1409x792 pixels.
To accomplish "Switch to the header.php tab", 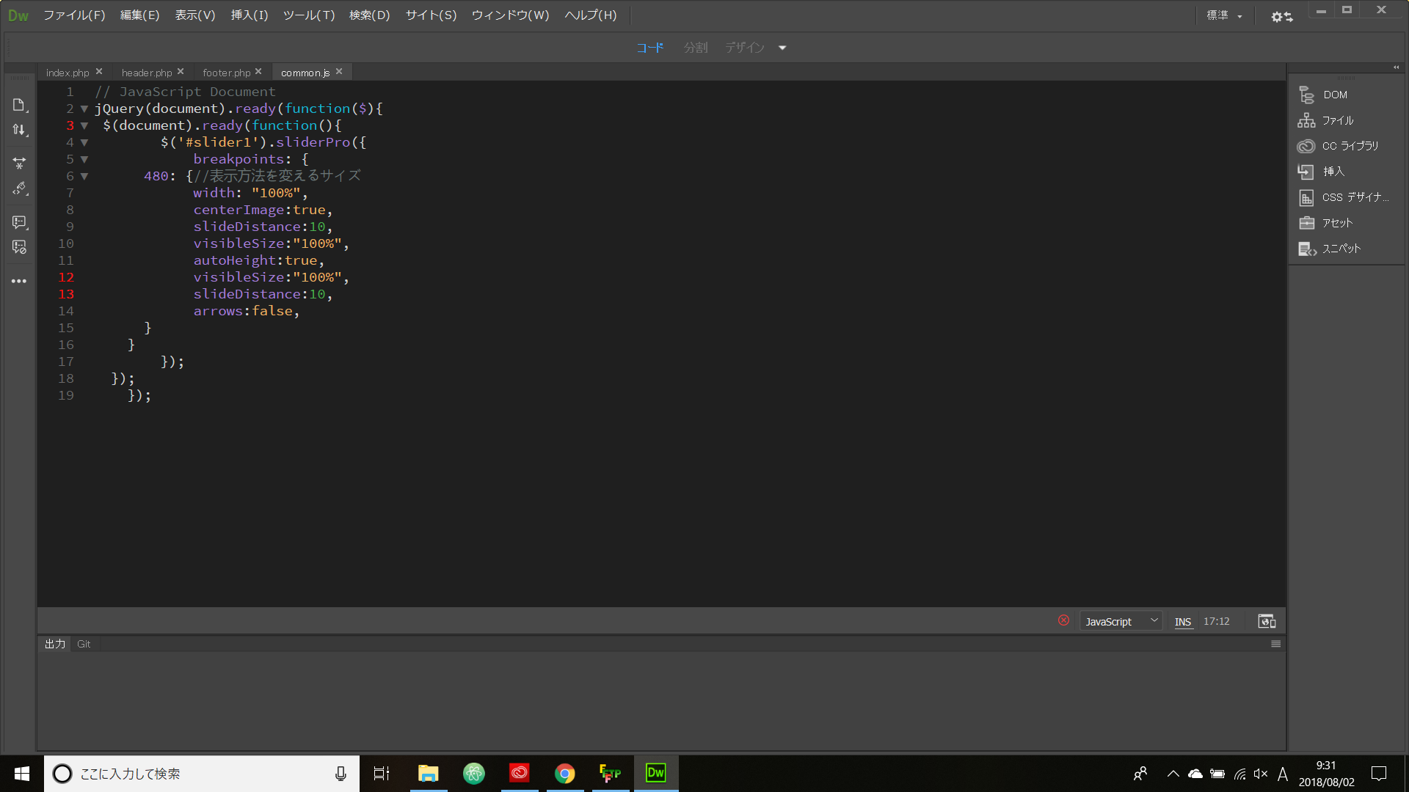I will (147, 72).
